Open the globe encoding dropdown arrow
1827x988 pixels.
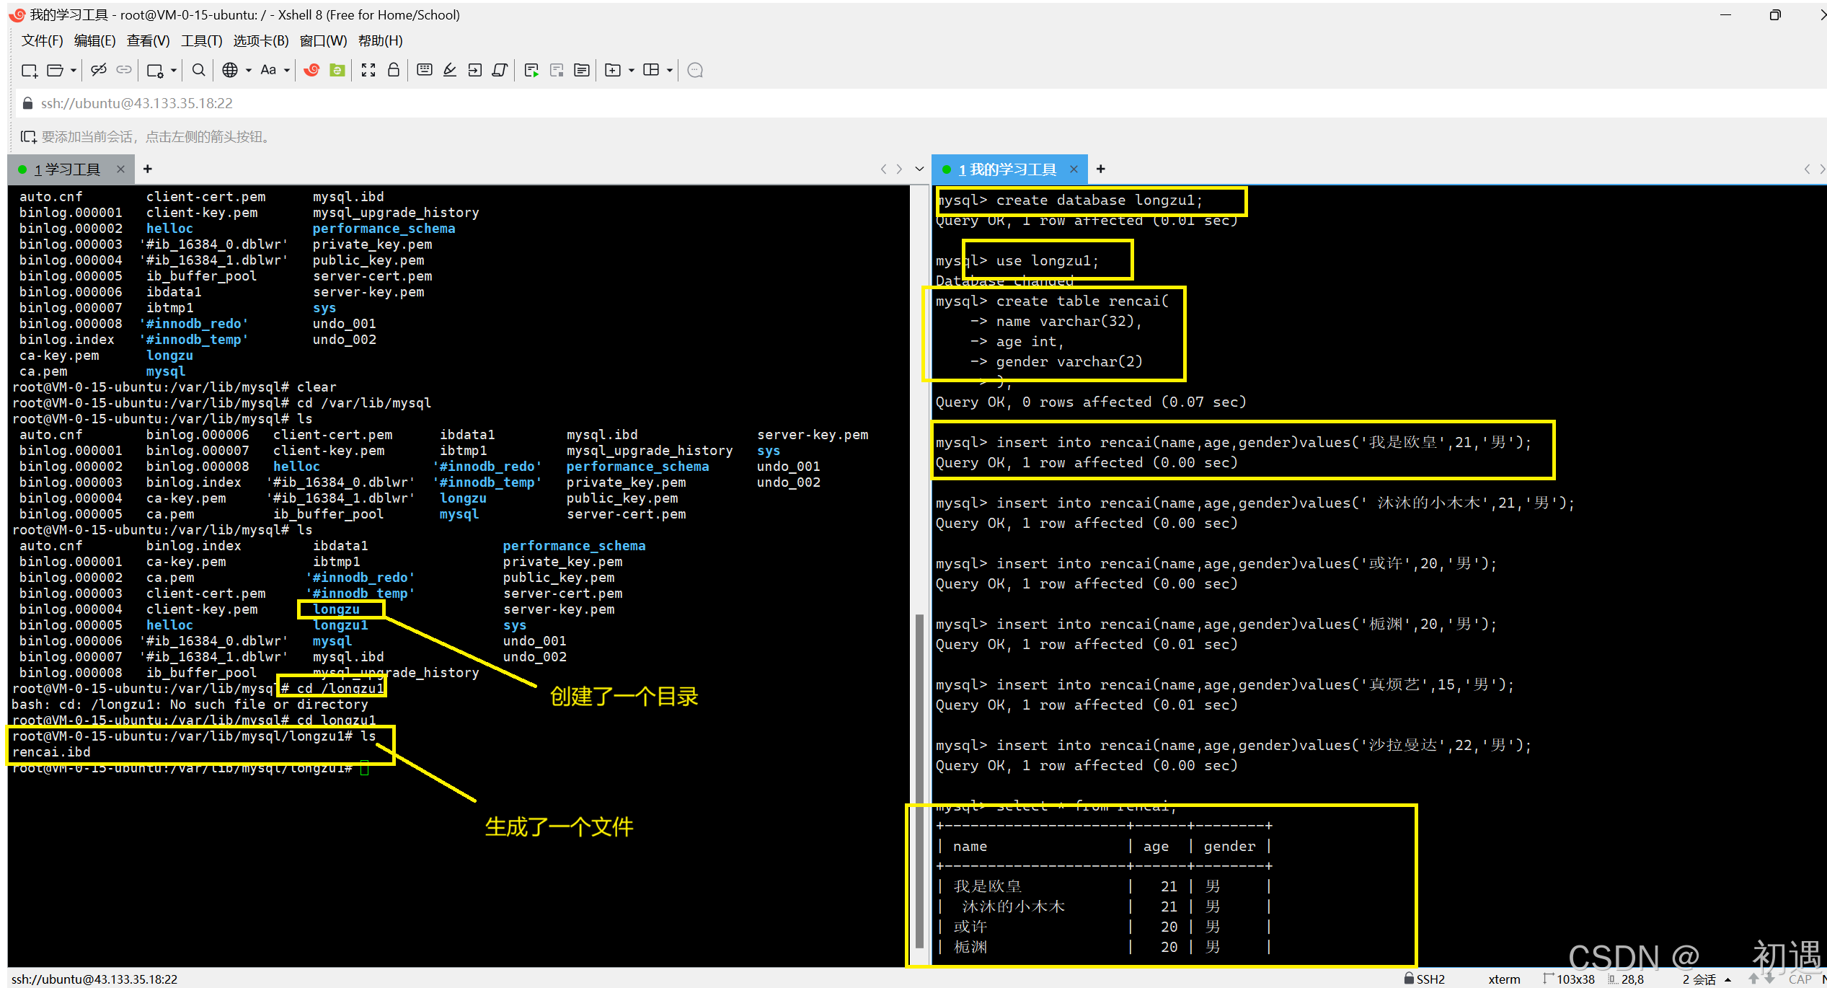coord(249,70)
